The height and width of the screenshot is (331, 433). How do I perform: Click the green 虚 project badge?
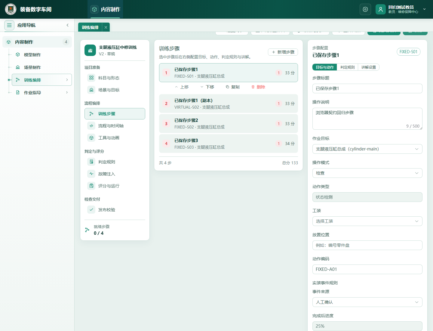click(90, 51)
